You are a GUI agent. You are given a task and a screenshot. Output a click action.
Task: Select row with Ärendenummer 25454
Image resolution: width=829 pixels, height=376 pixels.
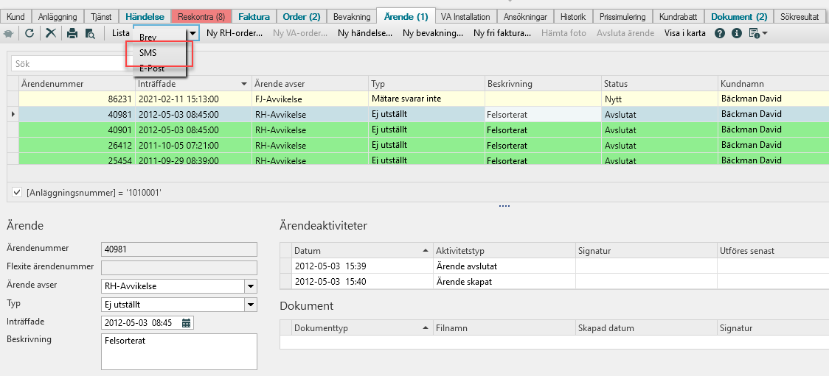click(417, 159)
